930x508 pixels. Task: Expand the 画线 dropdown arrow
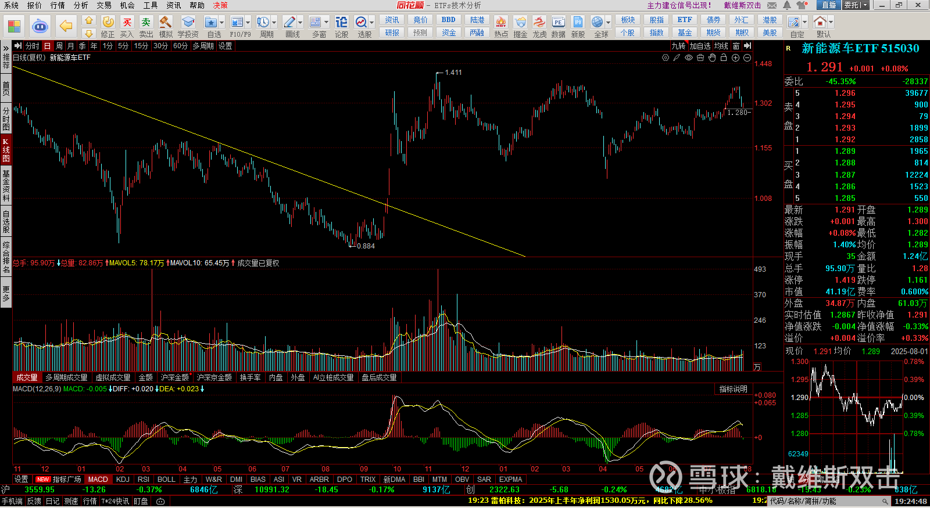(301, 23)
